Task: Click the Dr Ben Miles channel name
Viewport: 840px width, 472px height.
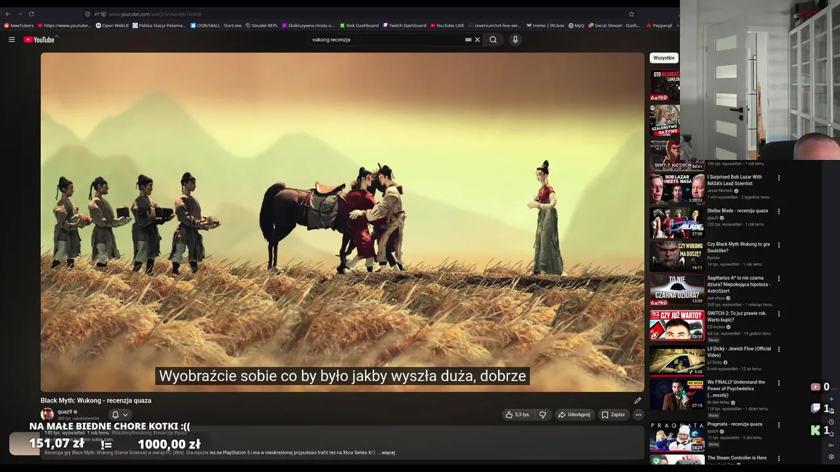Action: pyautogui.click(x=720, y=403)
